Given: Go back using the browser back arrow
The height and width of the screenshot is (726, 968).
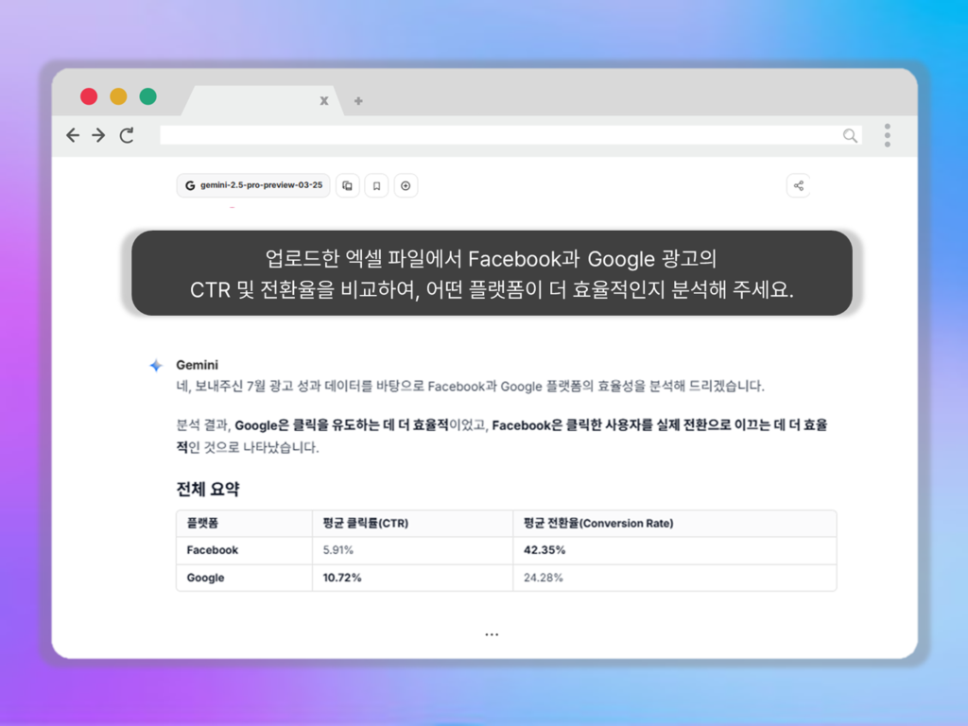Looking at the screenshot, I should click(x=73, y=135).
